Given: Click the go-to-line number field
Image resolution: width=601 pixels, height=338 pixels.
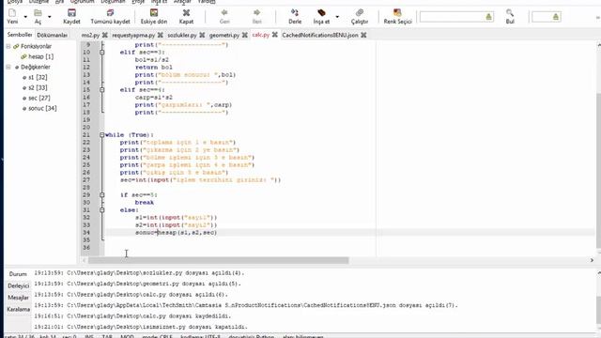Looking at the screenshot, I should pos(547,17).
